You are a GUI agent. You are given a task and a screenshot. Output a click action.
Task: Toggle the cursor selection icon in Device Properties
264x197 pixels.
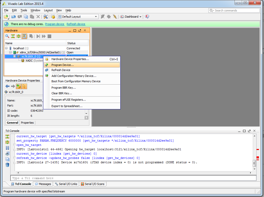point(24,86)
